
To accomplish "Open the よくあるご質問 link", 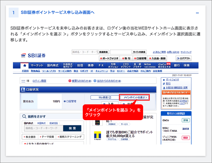I will [x=159, y=52].
